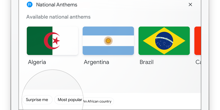
Task: Select the Argentina country label
Action: 96,62
